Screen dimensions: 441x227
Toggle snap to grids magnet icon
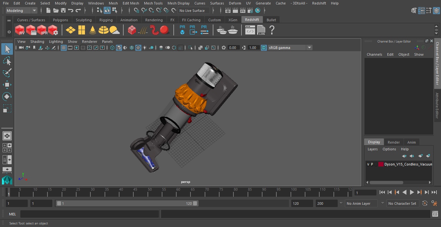click(137, 11)
